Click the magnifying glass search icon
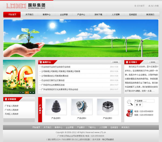162x142 pixels. [130, 103]
